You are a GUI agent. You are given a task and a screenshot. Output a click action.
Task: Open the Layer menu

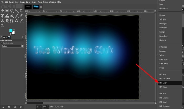(28, 2)
